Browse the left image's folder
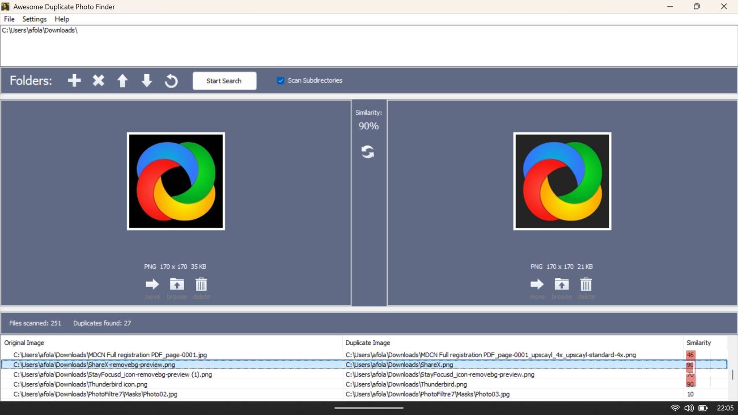Screen dimensions: 738x415 [x=177, y=284]
